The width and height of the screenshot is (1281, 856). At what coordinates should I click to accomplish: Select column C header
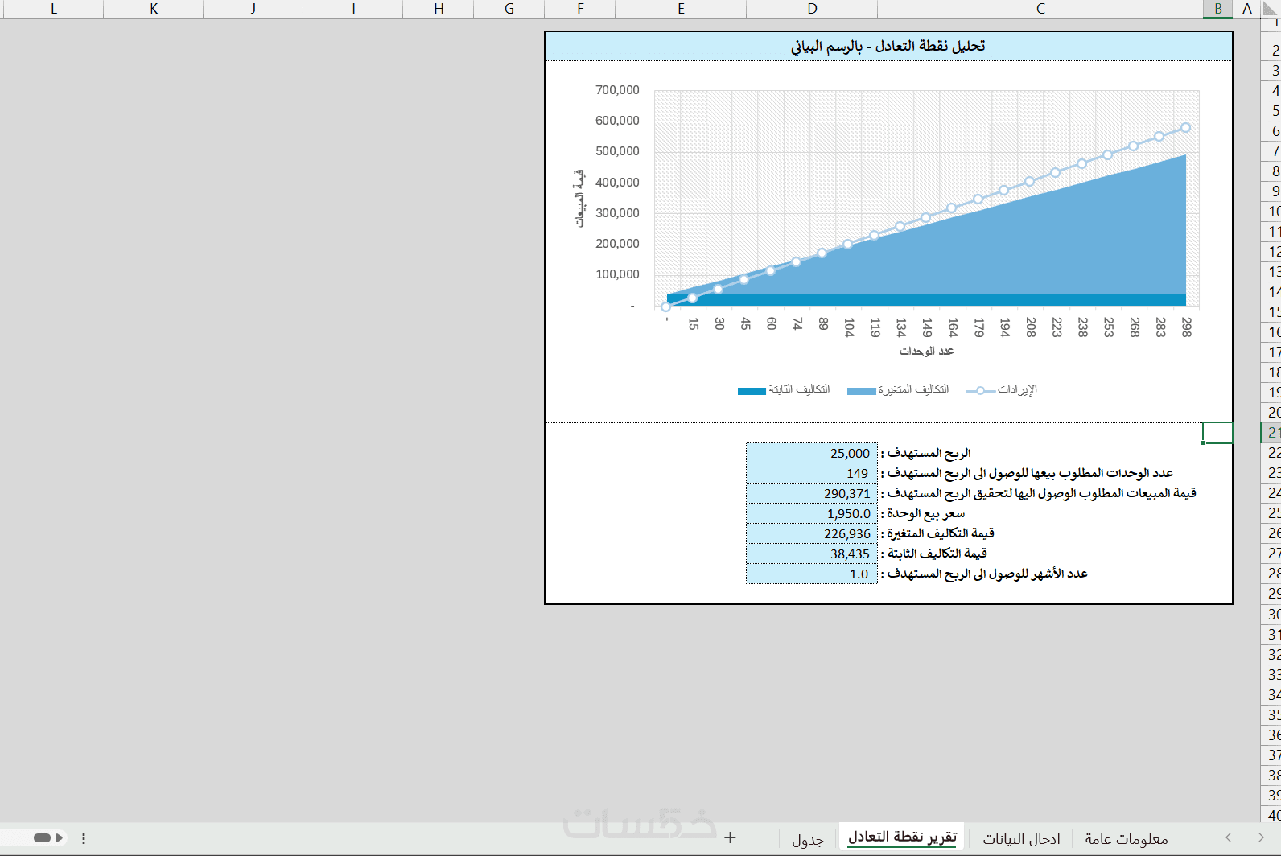click(1040, 9)
